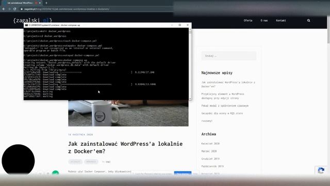Open post Przyklejony element w WordPress

pos(223,96)
